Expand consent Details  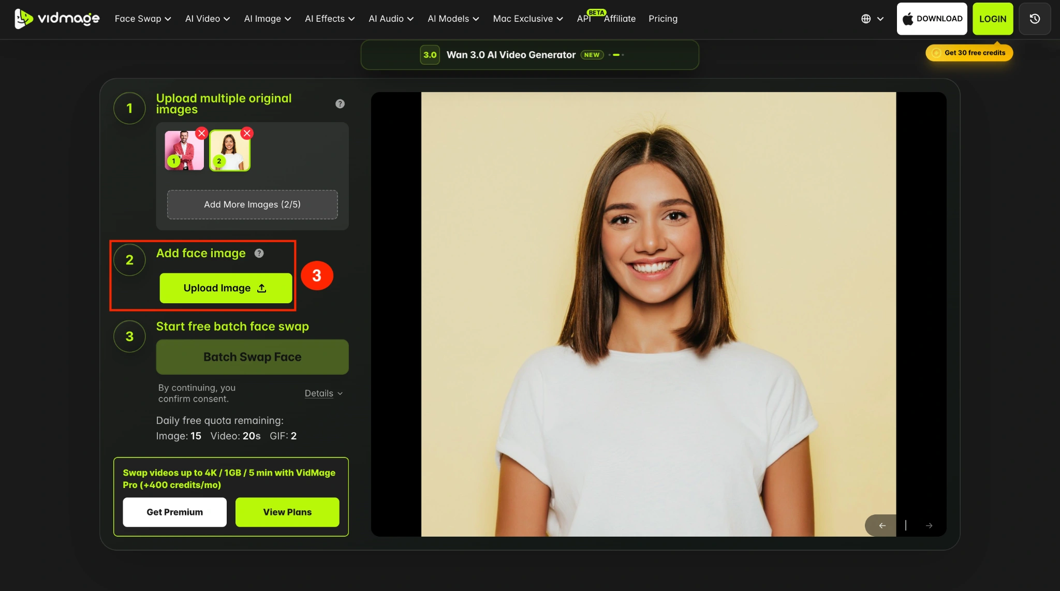323,393
